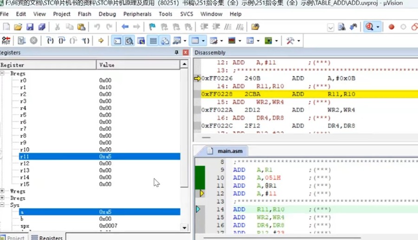
Task: Insert a bookmark flag
Action: coord(152,27)
